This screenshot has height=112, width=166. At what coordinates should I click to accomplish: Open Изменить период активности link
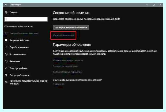pyautogui.click(x=68, y=60)
